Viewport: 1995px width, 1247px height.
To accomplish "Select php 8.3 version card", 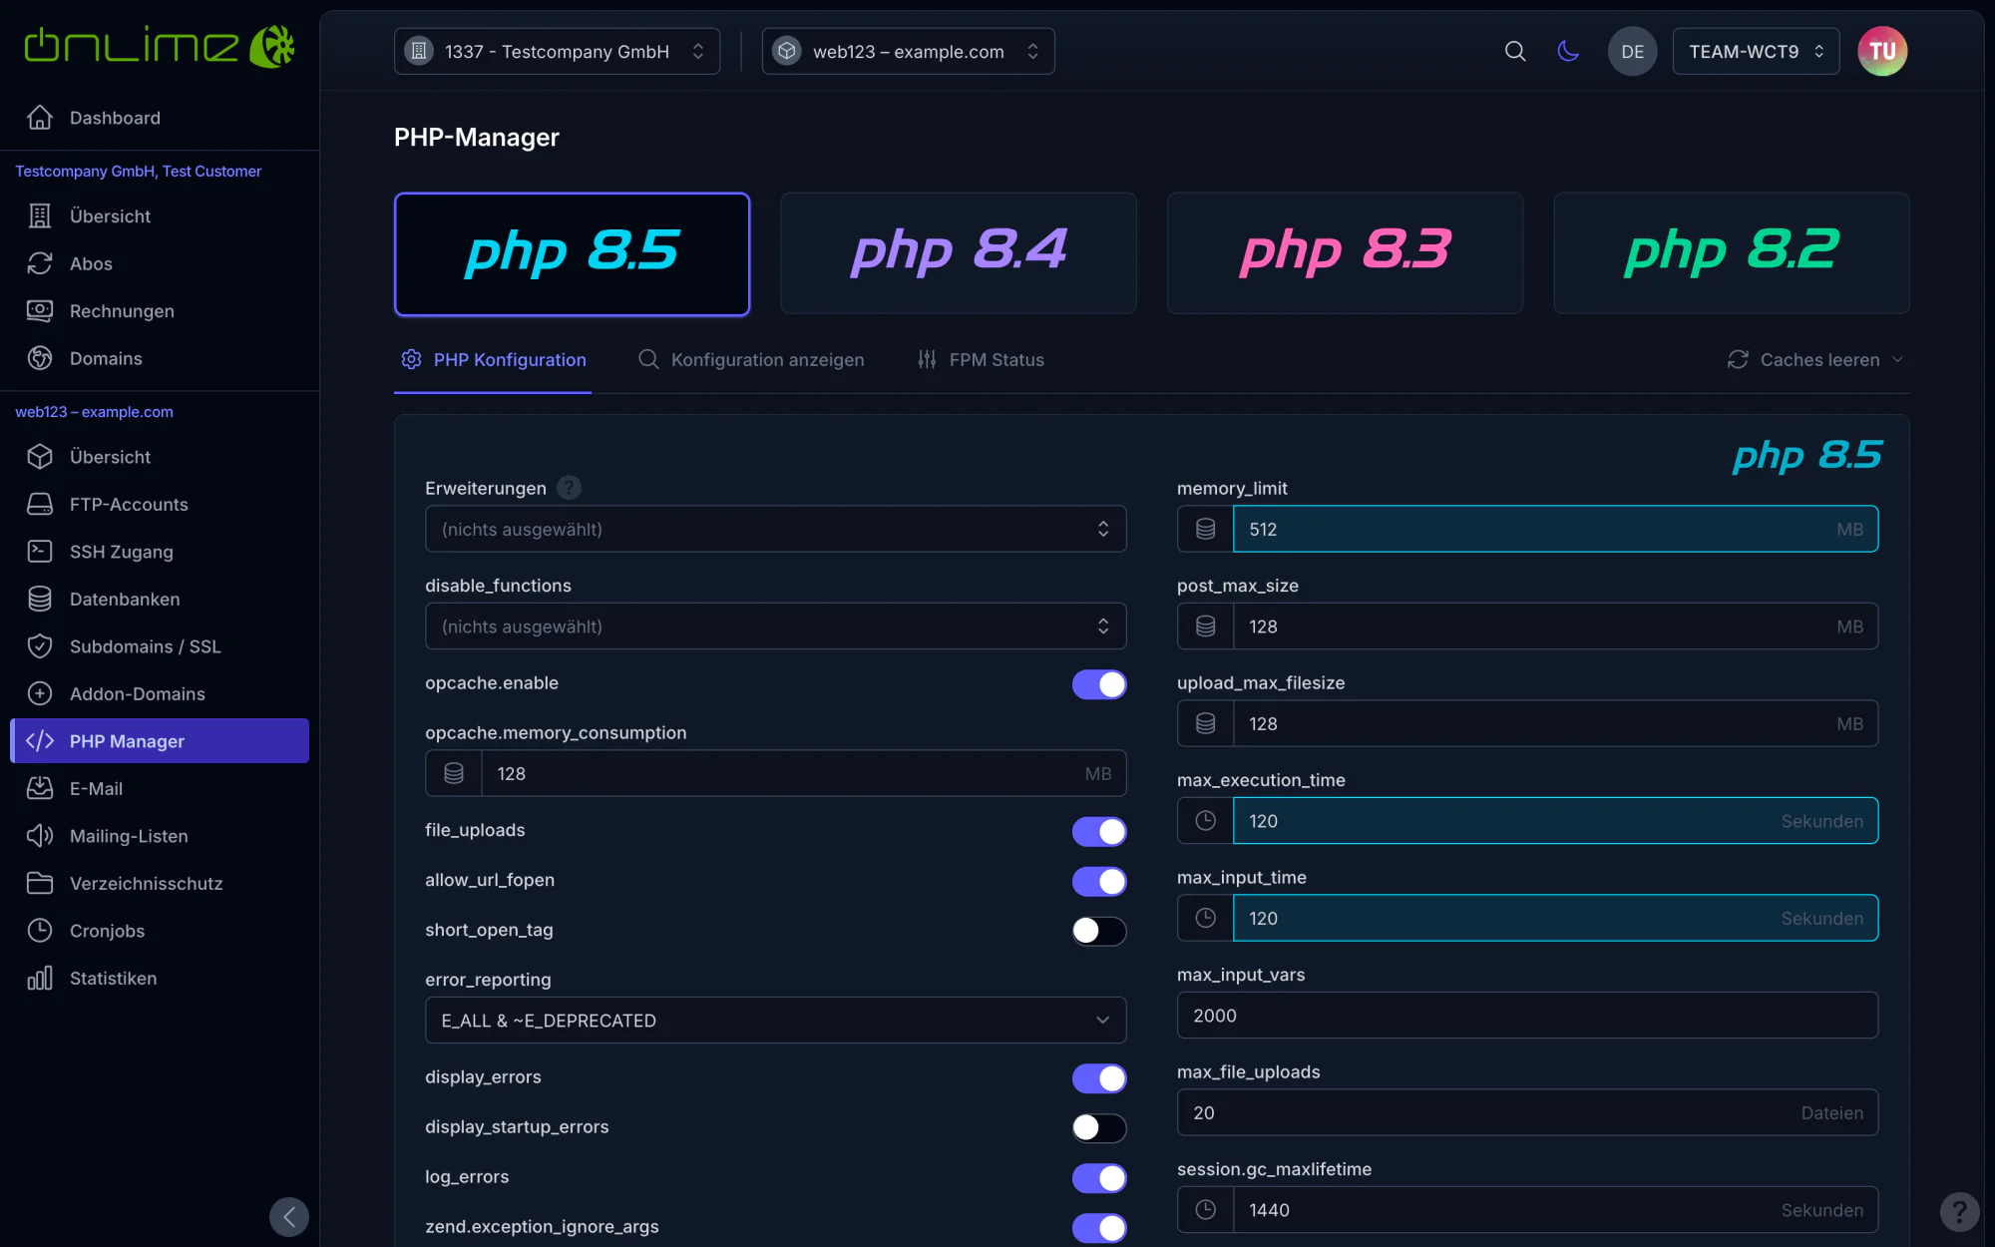I will coord(1345,253).
